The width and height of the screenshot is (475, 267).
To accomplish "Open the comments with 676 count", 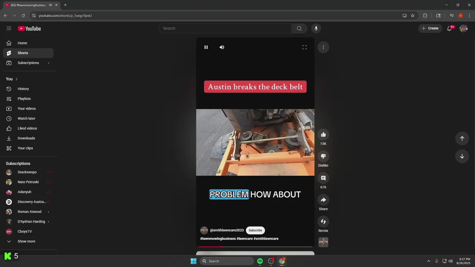I will [x=323, y=178].
